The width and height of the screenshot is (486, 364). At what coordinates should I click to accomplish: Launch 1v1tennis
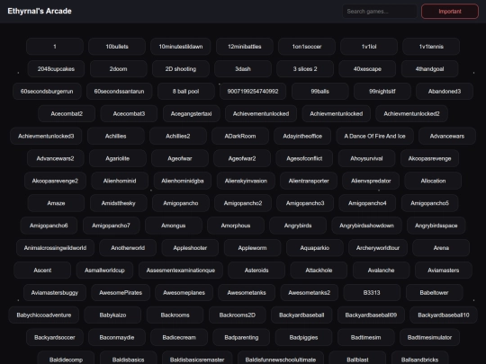[x=431, y=47]
